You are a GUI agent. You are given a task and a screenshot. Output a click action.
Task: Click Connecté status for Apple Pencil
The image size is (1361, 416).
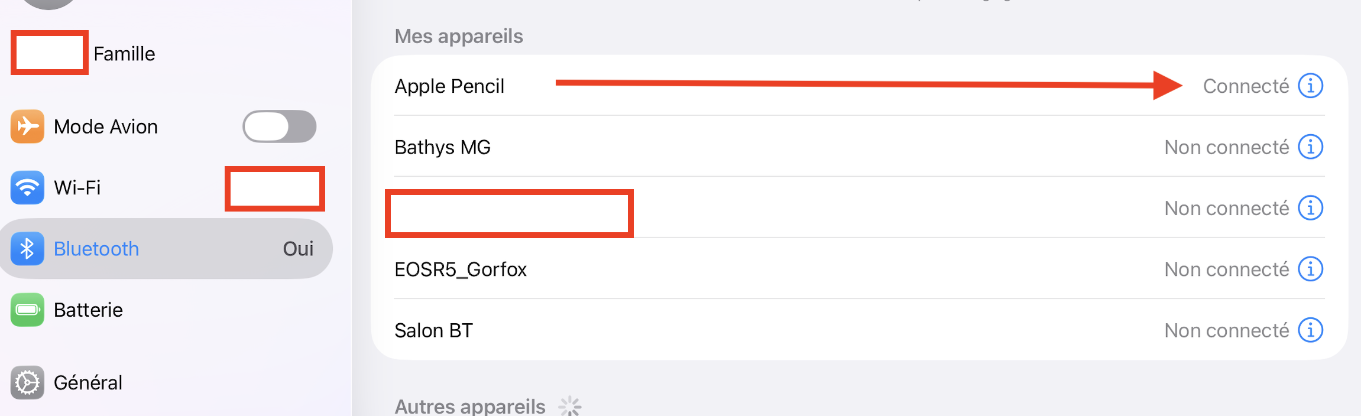click(x=1246, y=86)
